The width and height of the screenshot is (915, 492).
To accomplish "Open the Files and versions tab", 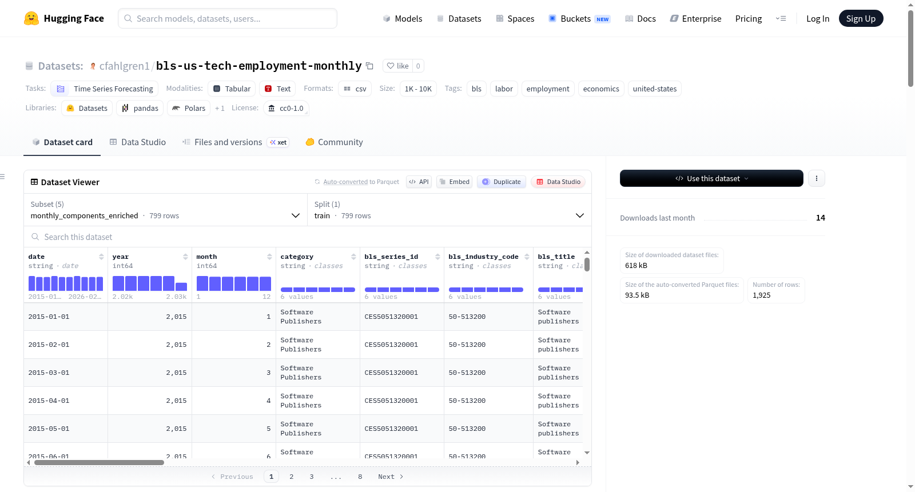I will (236, 142).
